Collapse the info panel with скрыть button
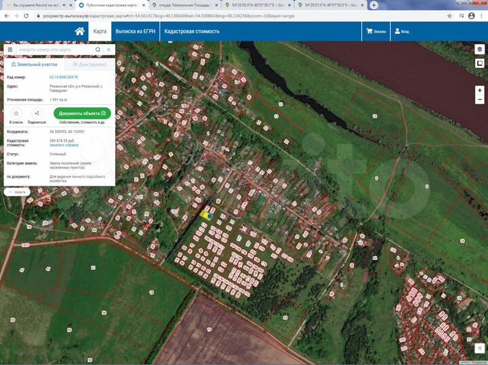 click(17, 192)
